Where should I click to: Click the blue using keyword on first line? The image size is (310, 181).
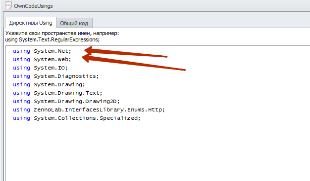[x=22, y=51]
